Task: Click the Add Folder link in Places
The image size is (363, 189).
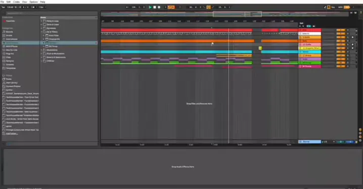Action: [12, 134]
